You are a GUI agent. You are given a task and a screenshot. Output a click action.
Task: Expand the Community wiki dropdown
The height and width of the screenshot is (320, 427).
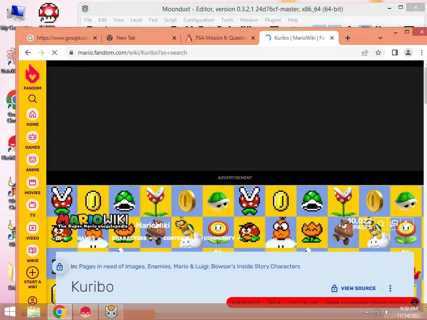point(222,238)
